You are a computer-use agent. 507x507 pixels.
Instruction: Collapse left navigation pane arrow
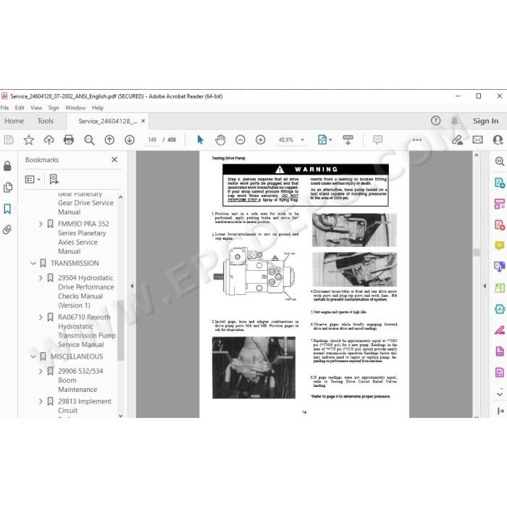pyautogui.click(x=132, y=286)
